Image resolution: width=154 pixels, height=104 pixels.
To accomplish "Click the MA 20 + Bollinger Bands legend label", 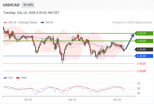I will coord(23,23).
